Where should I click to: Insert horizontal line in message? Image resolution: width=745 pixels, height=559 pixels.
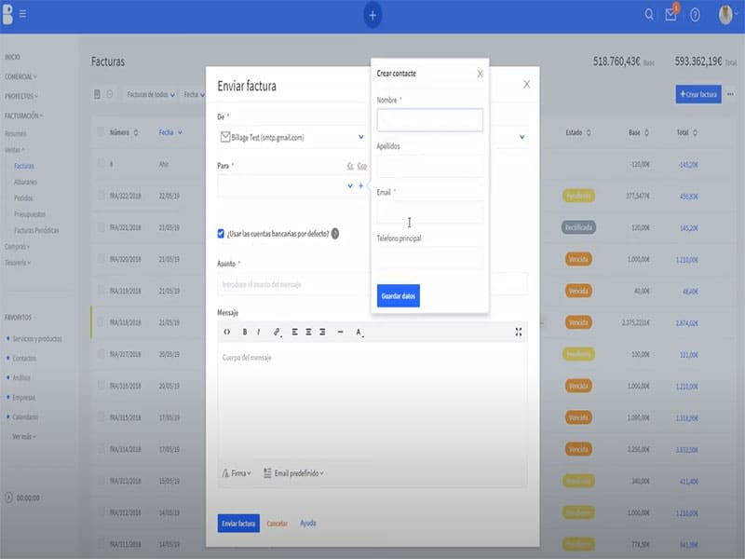click(x=340, y=332)
